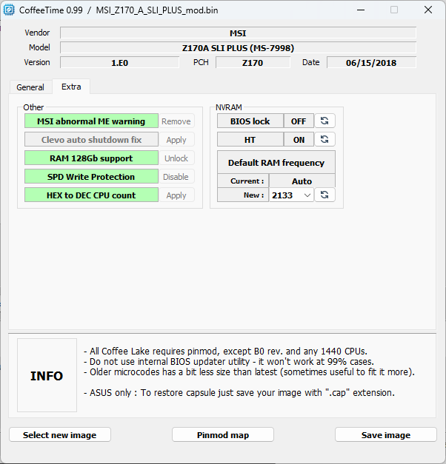Click the CoffeeTime app icon in title bar

9,10
